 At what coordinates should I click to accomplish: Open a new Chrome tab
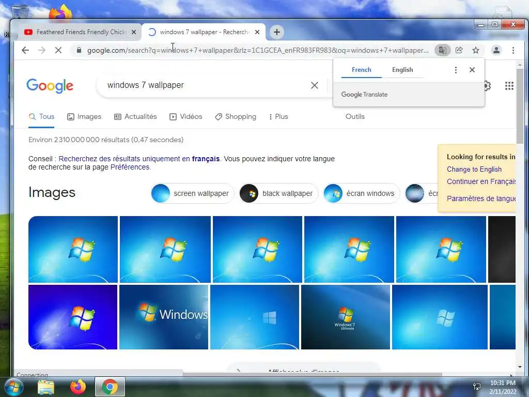[x=277, y=32]
